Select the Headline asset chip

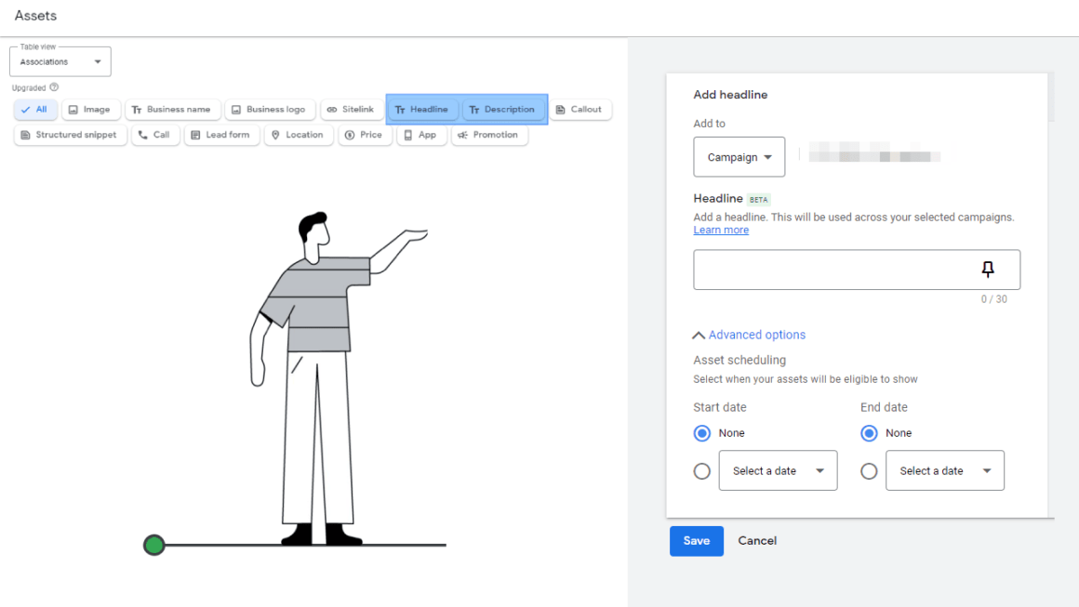click(422, 110)
